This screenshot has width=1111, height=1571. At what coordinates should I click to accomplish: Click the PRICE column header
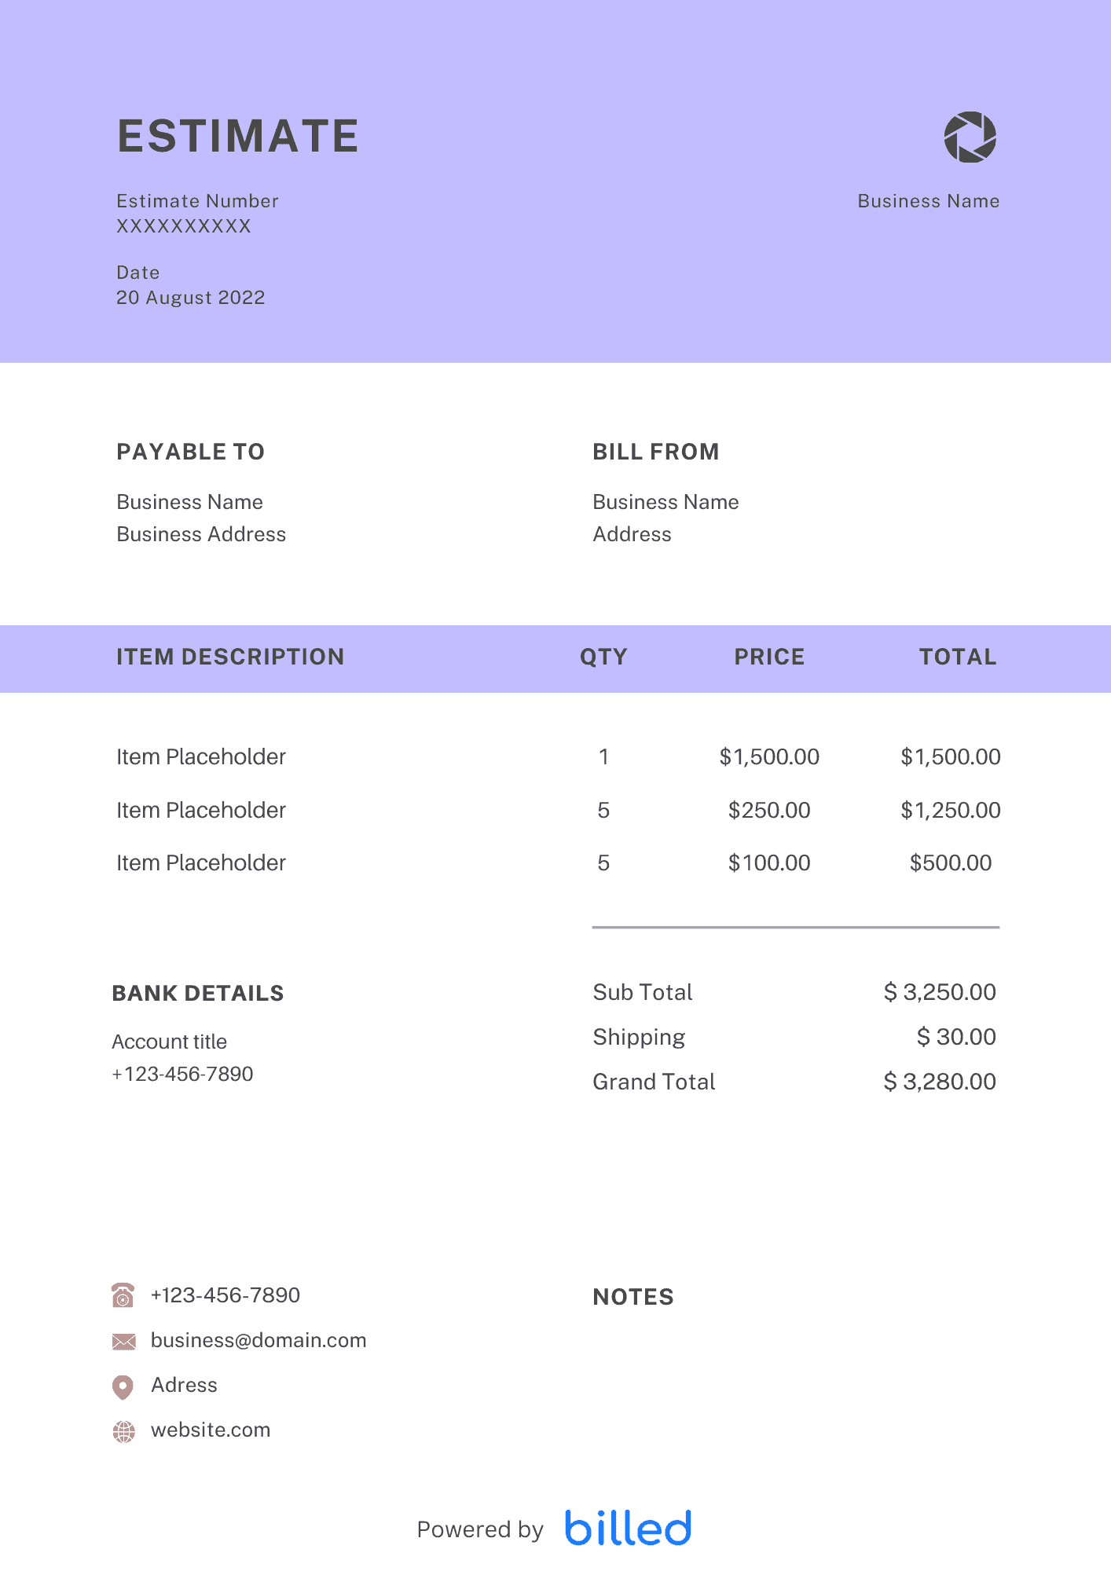(769, 657)
